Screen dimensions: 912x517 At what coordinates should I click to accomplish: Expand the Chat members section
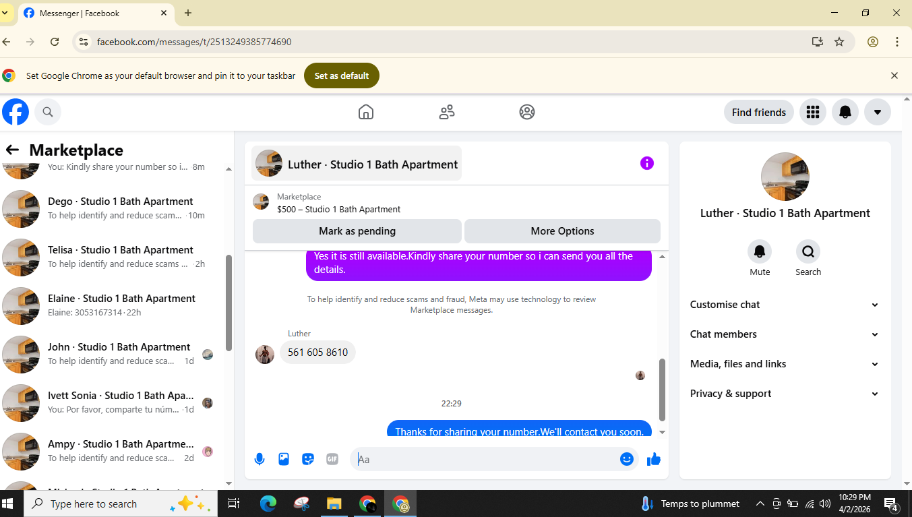pos(785,334)
